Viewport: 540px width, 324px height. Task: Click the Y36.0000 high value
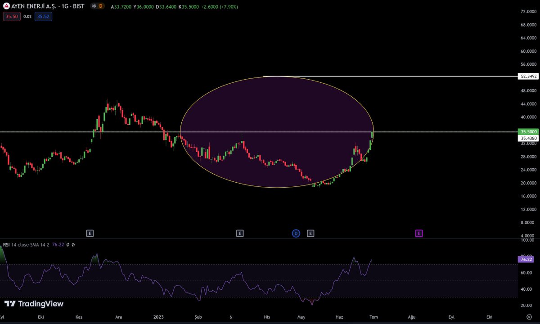click(144, 7)
